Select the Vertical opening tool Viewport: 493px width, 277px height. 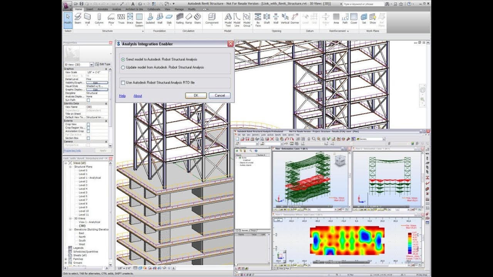click(x=285, y=19)
